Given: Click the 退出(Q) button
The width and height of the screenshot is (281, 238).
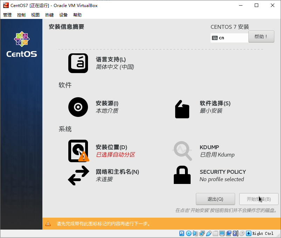Looking at the screenshot, I should click(215, 199).
